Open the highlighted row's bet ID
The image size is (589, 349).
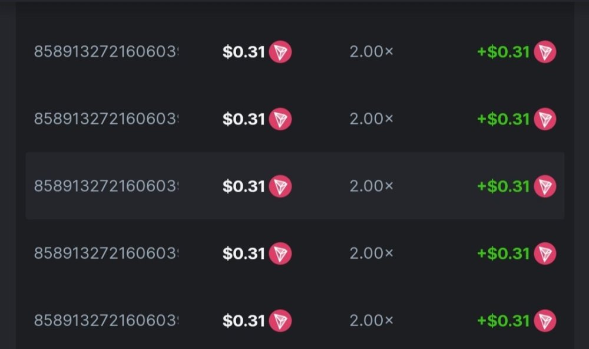click(x=106, y=186)
